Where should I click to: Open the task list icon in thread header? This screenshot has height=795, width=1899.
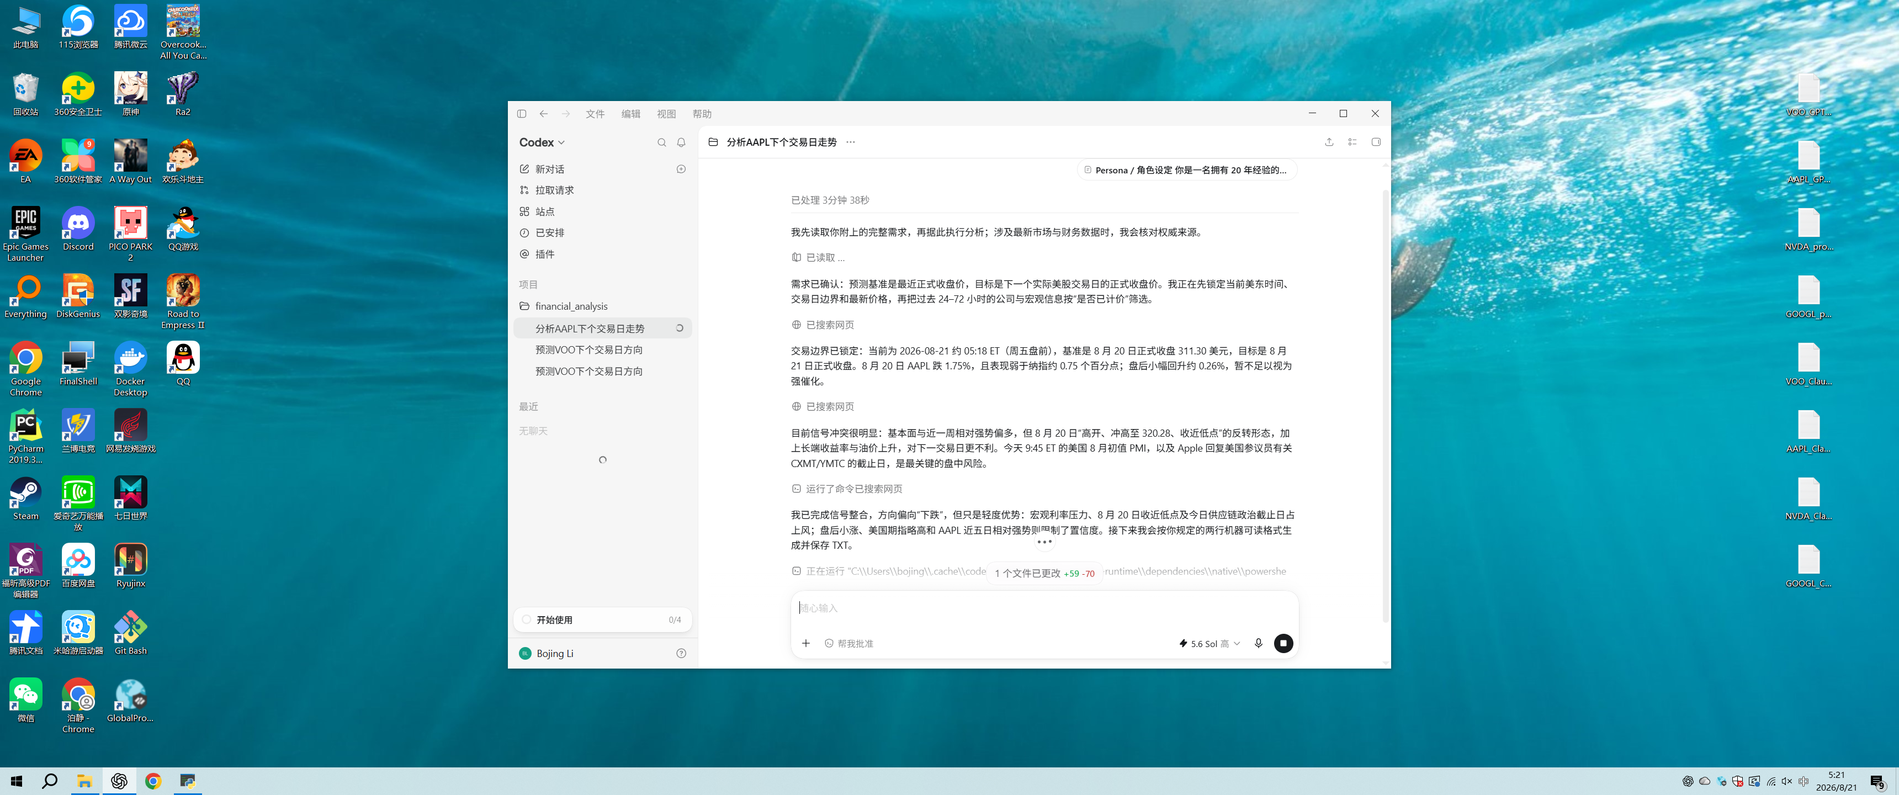coord(1352,141)
